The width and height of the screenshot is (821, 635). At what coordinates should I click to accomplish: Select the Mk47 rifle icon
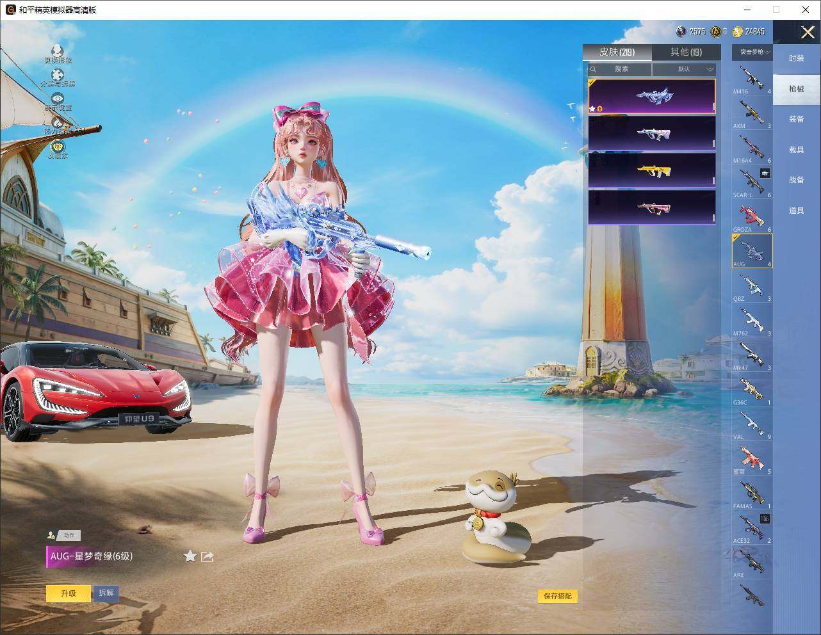pos(752,355)
